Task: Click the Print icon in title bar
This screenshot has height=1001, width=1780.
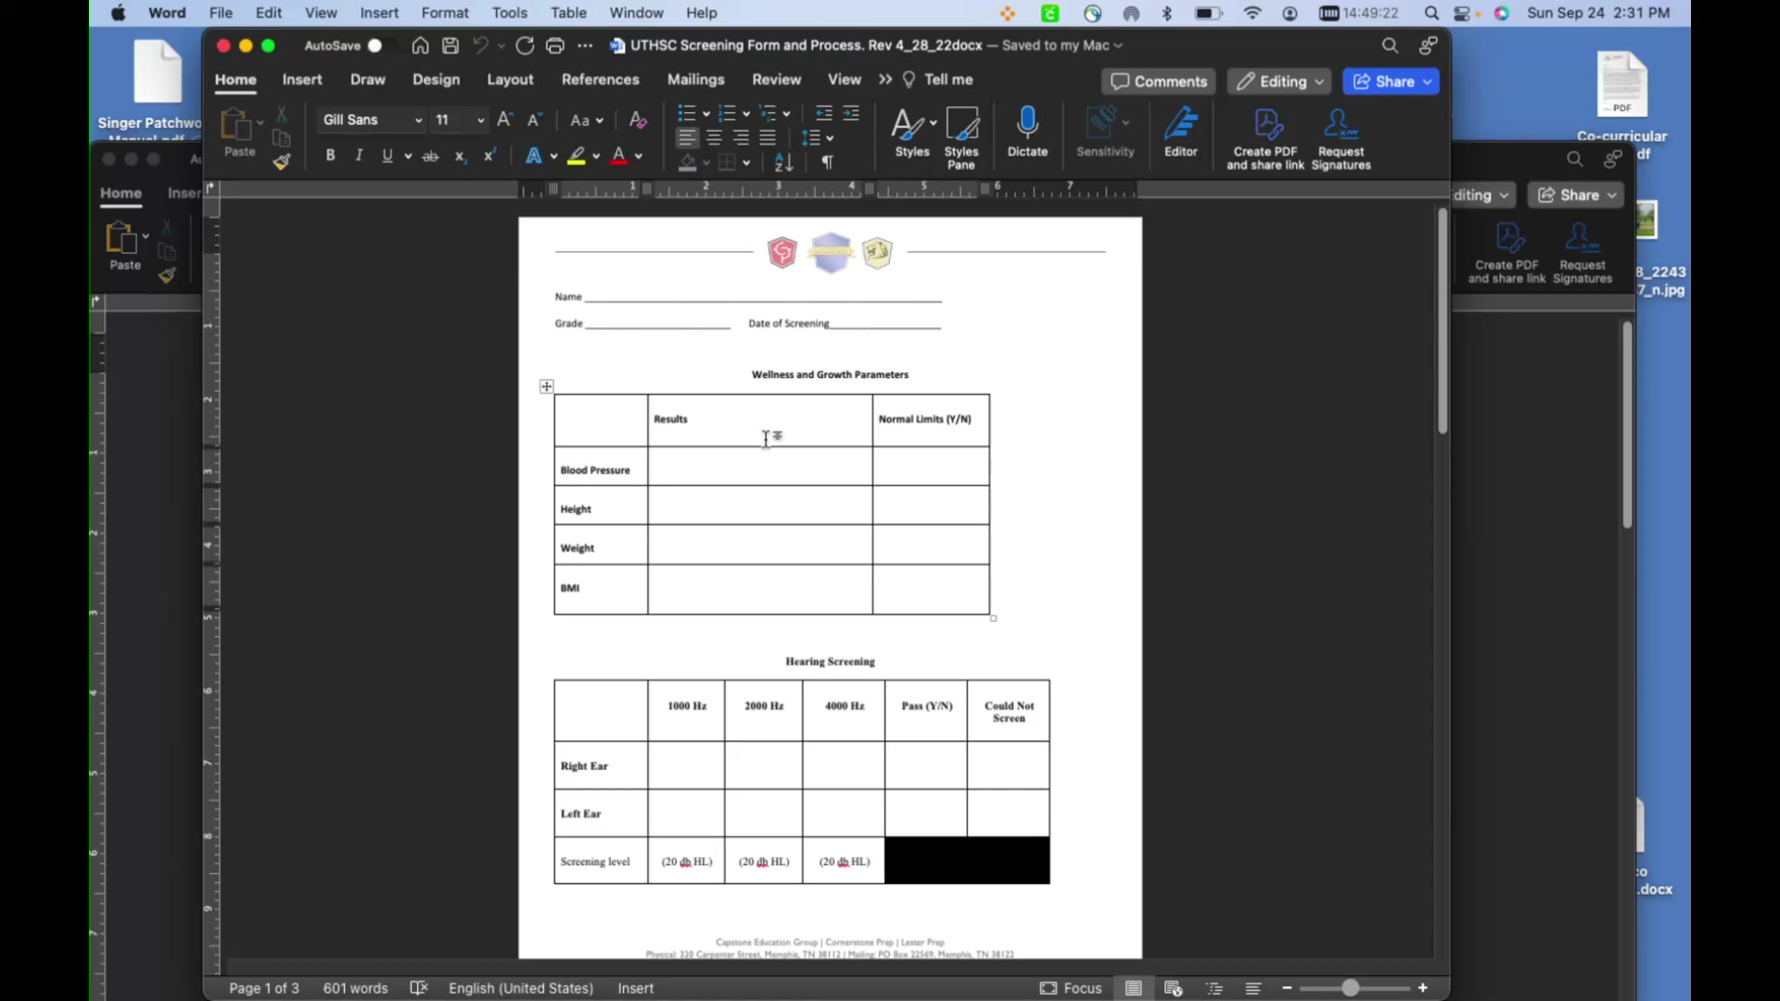Action: [555, 45]
